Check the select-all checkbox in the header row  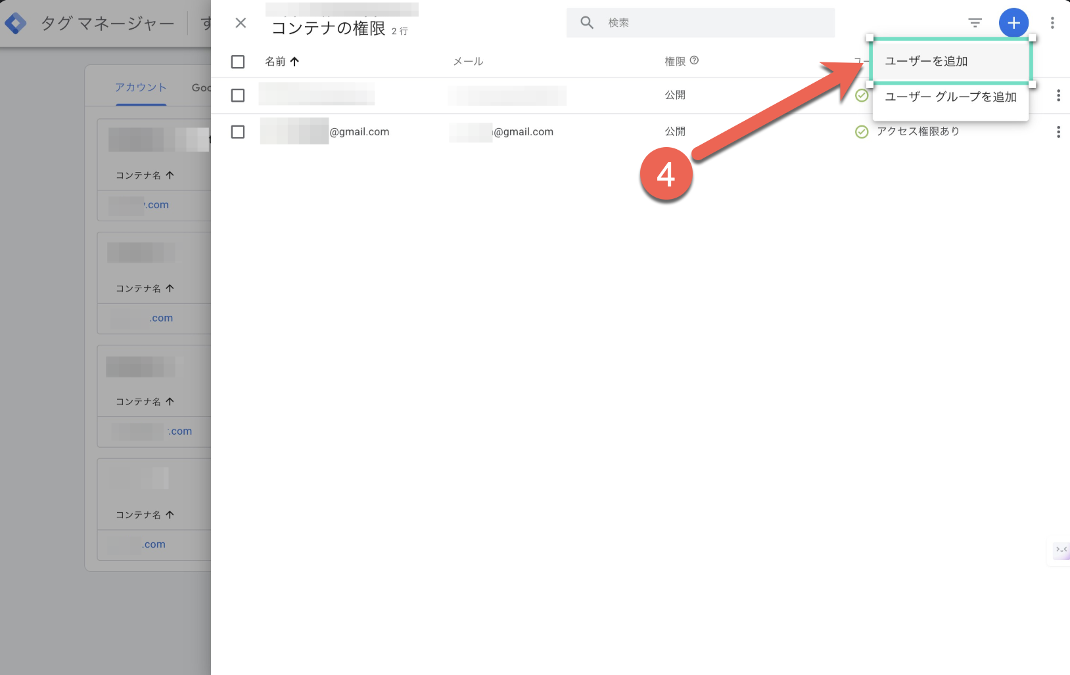pos(237,61)
